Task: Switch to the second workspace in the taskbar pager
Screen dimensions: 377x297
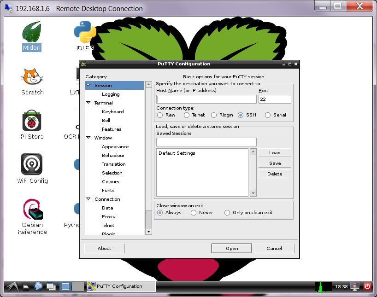Action: click(x=78, y=286)
